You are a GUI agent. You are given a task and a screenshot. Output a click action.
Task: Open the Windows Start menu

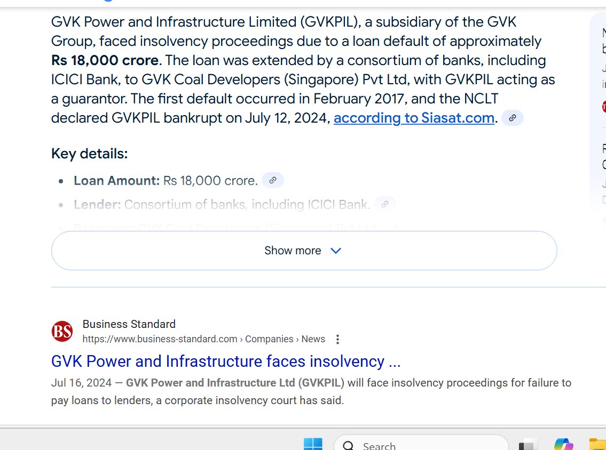click(x=313, y=444)
